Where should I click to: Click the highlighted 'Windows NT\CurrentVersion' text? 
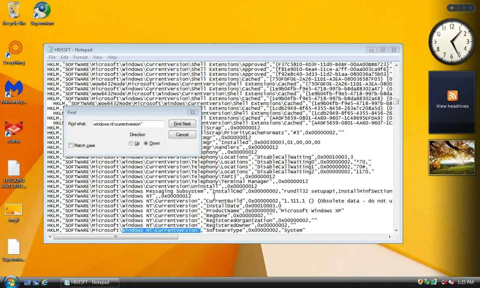pyautogui.click(x=161, y=230)
